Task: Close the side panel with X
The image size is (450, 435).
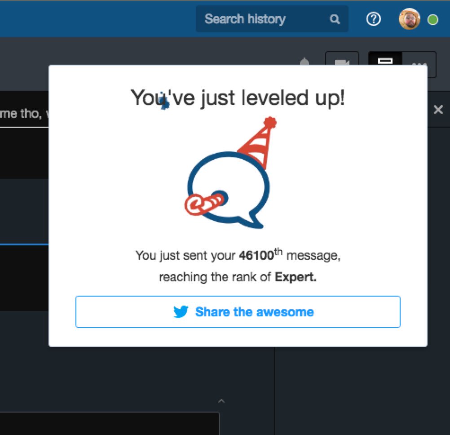Action: (438, 109)
